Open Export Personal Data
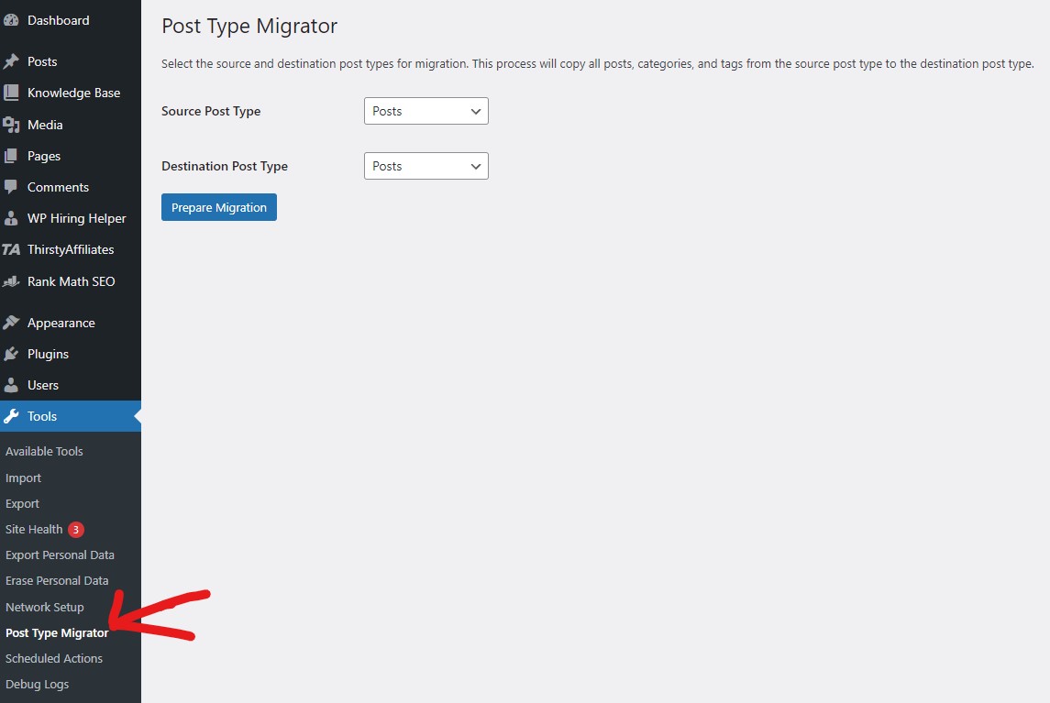Viewport: 1050px width, 703px height. (60, 555)
